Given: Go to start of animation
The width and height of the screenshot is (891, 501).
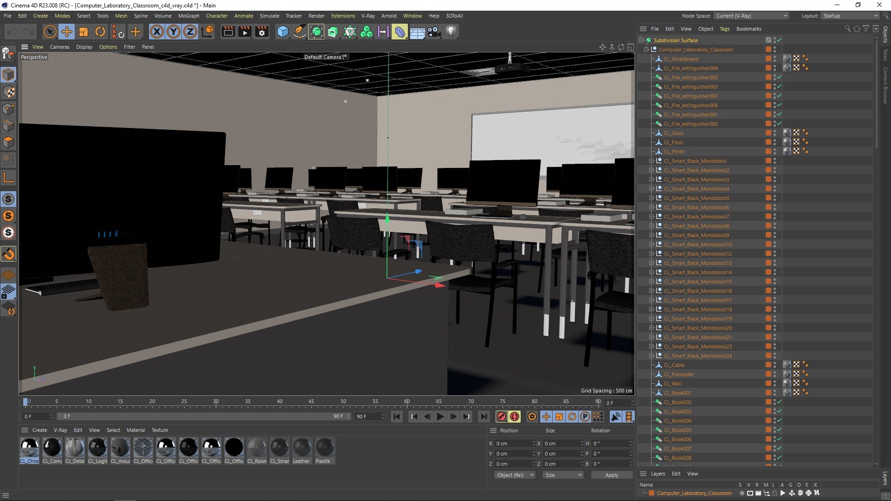Looking at the screenshot, I should 396,417.
